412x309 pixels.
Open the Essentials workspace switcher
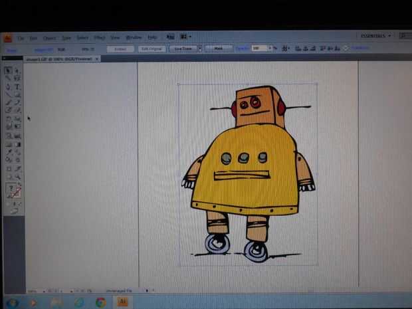point(375,36)
